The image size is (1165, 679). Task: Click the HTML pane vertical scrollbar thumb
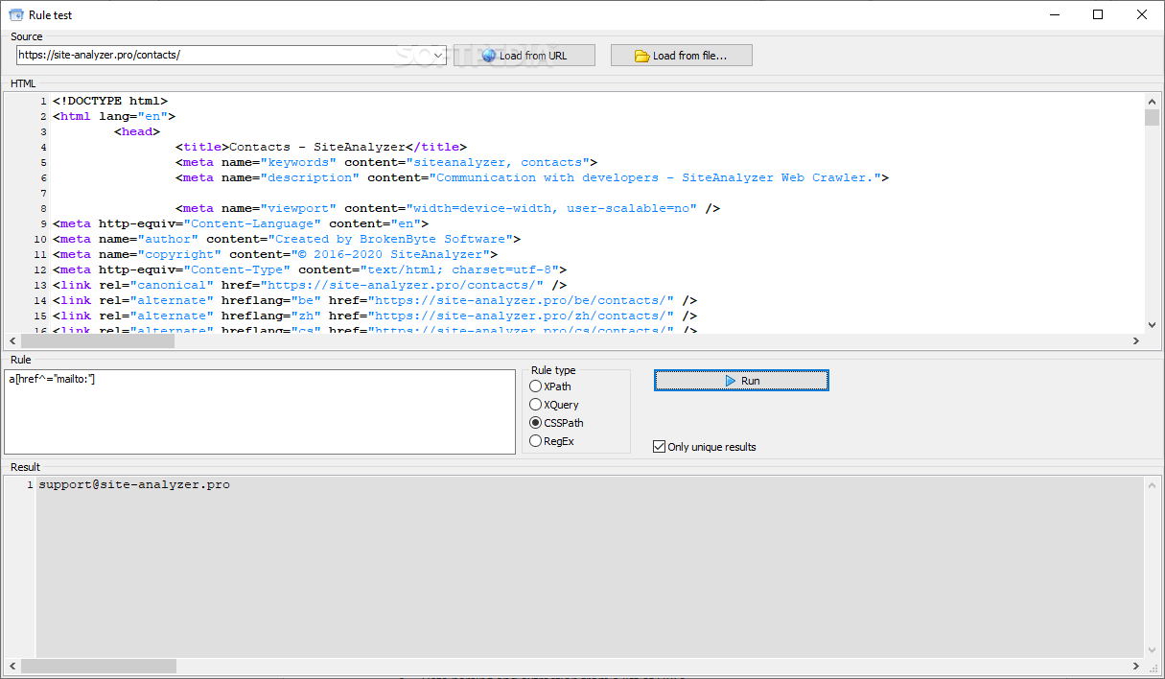click(1152, 117)
